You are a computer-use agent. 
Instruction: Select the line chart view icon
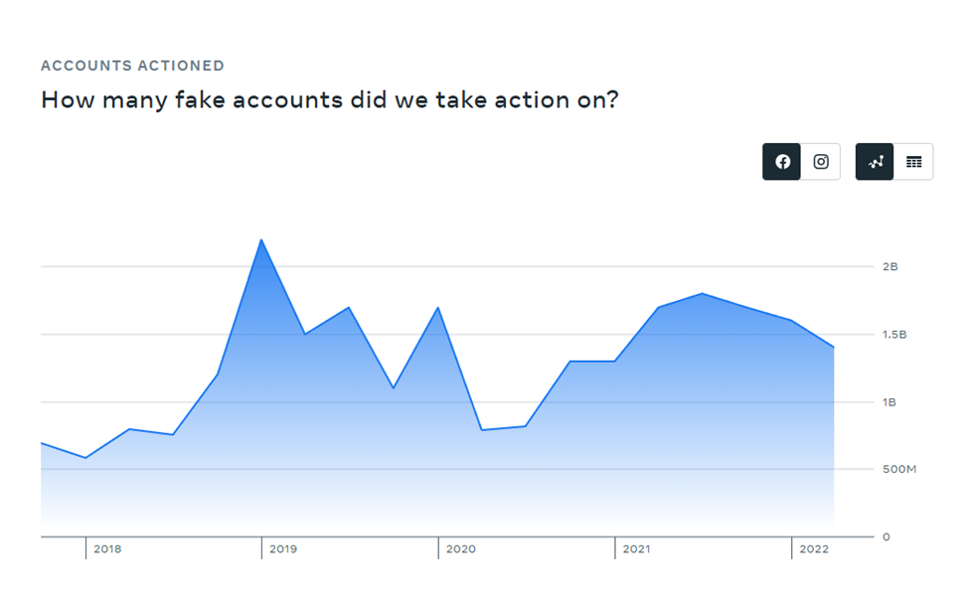click(874, 161)
